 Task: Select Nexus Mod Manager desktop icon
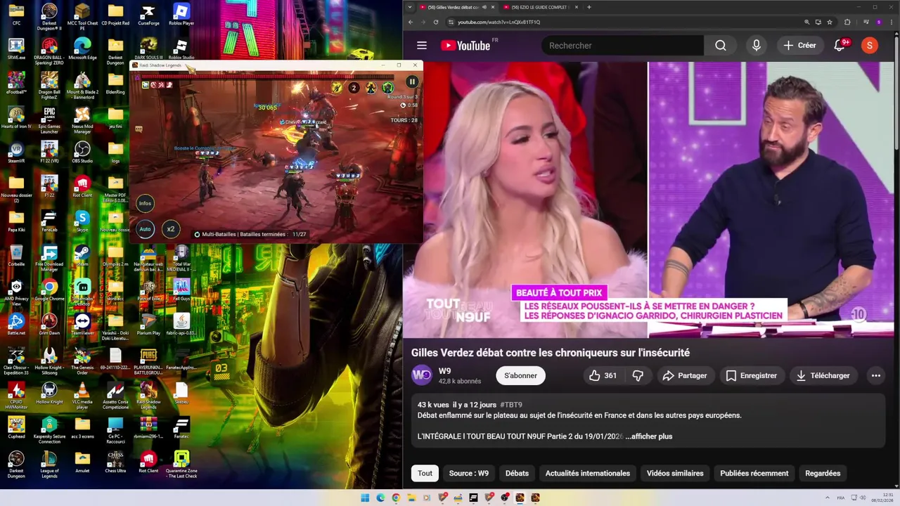(82, 120)
